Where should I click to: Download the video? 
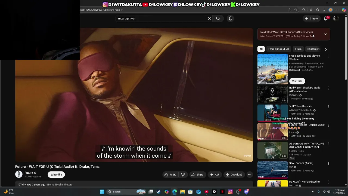point(234,174)
